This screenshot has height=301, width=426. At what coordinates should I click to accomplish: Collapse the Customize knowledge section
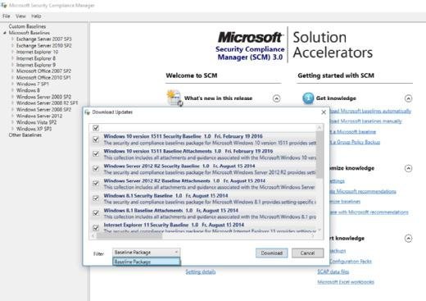click(408, 168)
